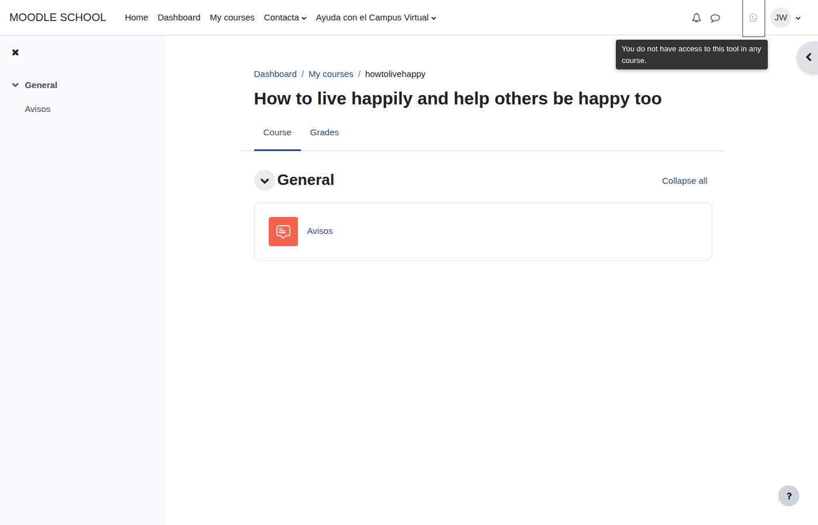This screenshot has width=818, height=525.
Task: Open the block drawer arrow
Action: click(809, 57)
